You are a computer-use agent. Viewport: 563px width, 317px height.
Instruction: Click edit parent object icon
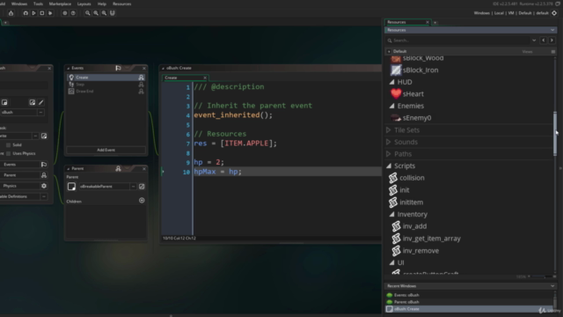point(142,186)
